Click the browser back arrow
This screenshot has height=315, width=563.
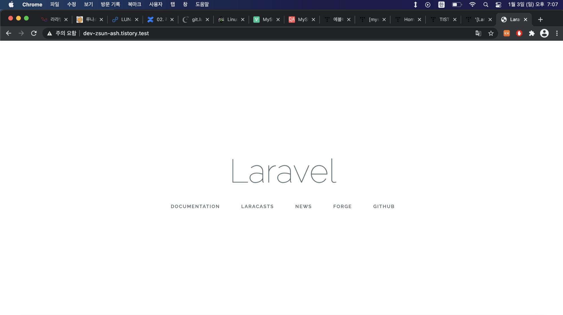pos(8,33)
